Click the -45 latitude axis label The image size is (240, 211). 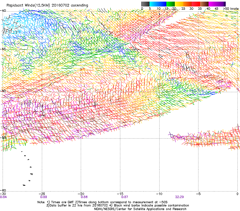3,49
